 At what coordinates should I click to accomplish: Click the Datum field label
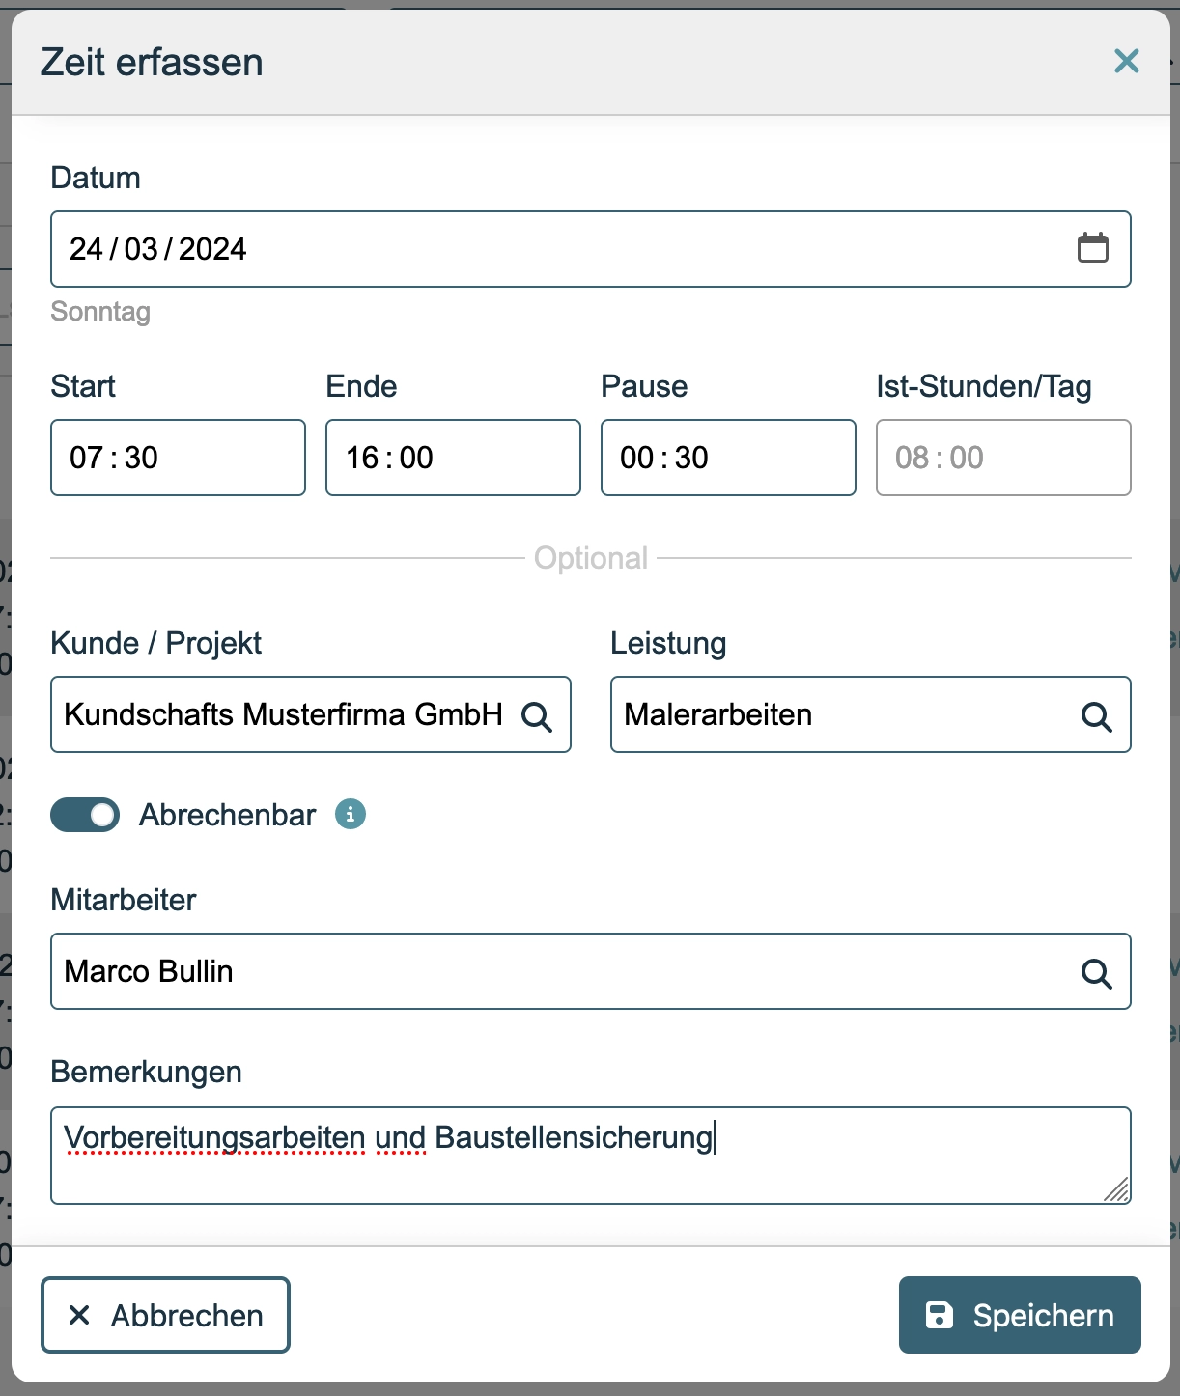click(96, 178)
